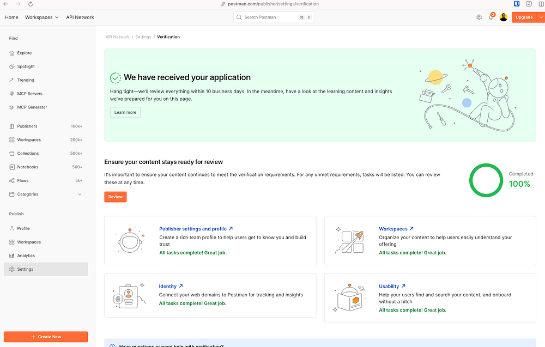Expand the Categories chevron in sidebar
This screenshot has width=545, height=347.
[x=80, y=194]
